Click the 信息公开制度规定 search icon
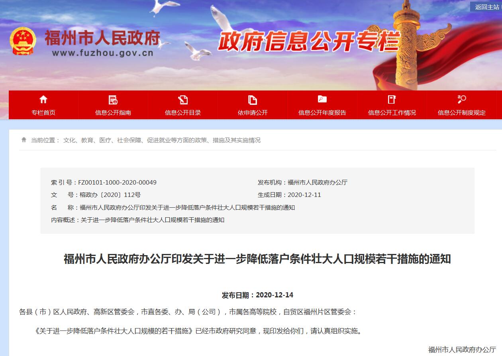 click(x=461, y=100)
